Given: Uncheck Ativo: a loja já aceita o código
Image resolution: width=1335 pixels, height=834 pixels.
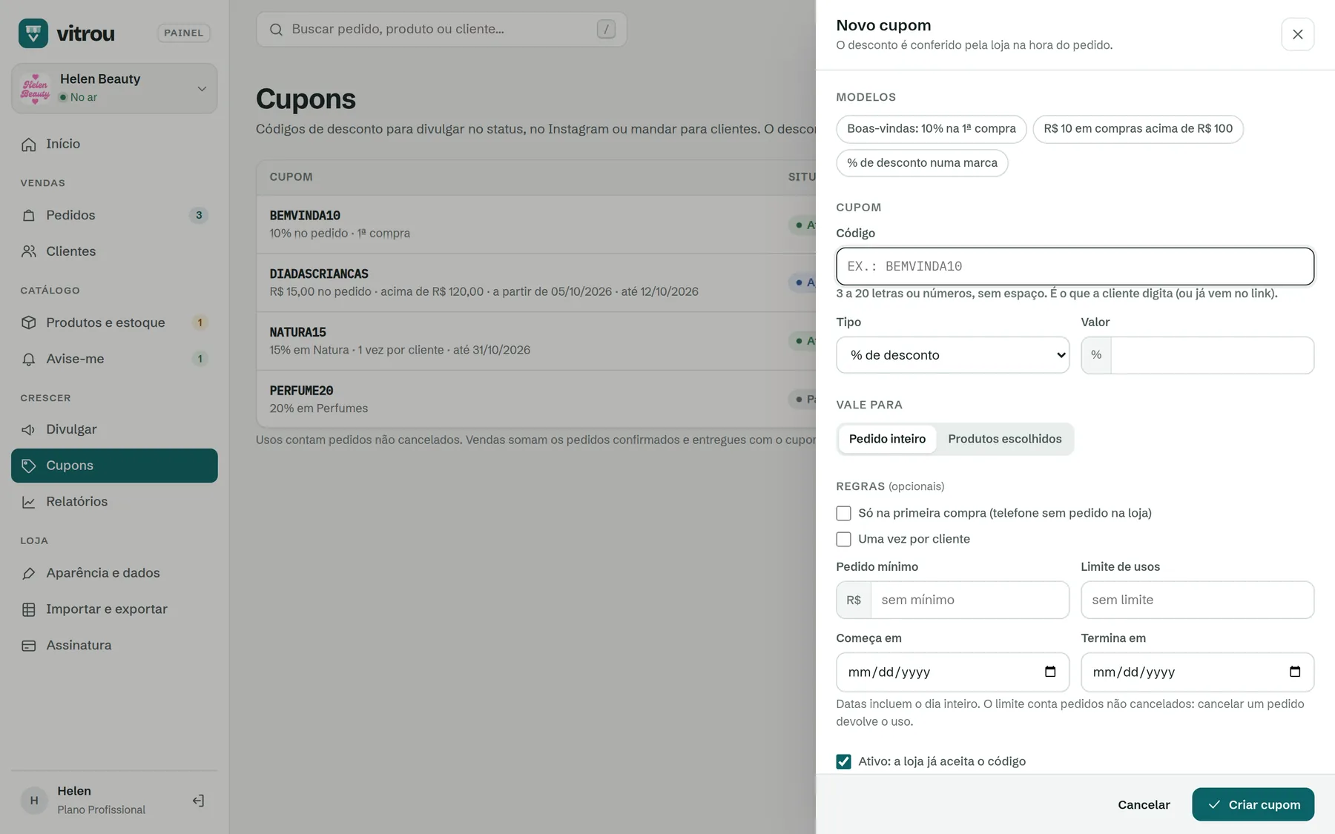Looking at the screenshot, I should pyautogui.click(x=843, y=761).
